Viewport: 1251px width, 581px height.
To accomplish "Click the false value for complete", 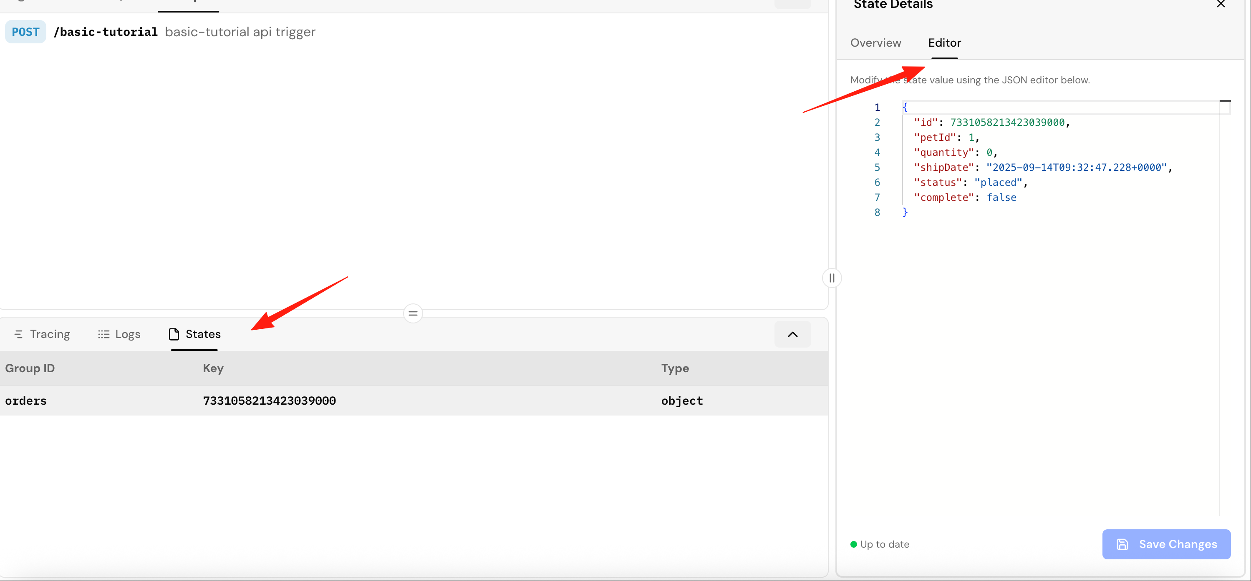I will coord(1001,198).
